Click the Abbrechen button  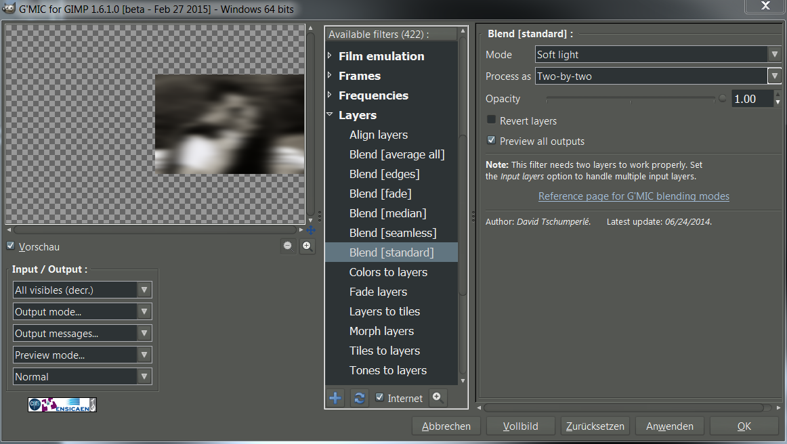(446, 426)
